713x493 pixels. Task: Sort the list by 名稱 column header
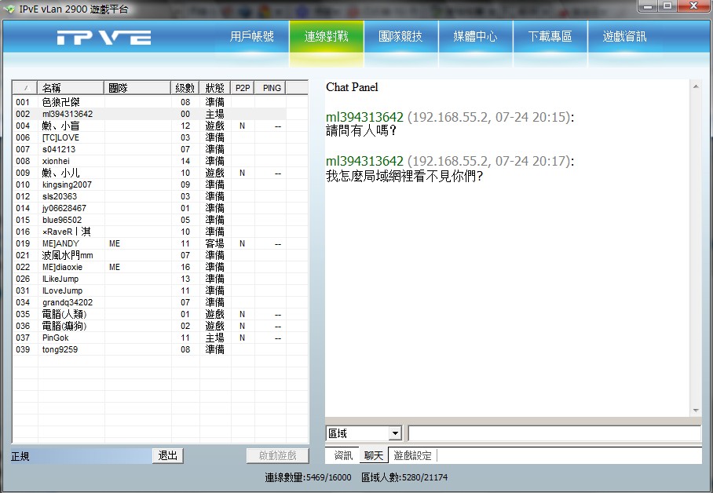pyautogui.click(x=71, y=88)
